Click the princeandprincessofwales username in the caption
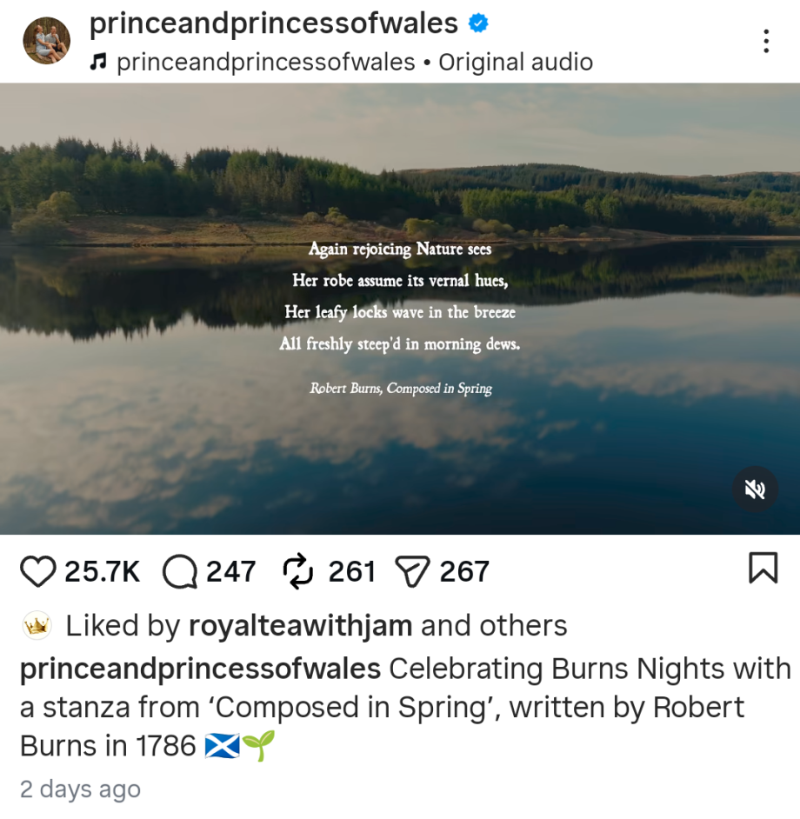This screenshot has height=819, width=800. pyautogui.click(x=200, y=669)
